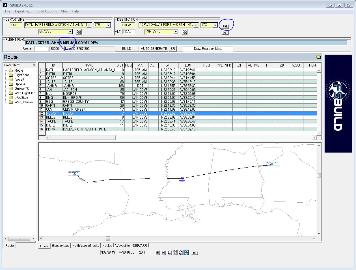Image resolution: width=356 pixels, height=270 pixels.
Task: Click the map zoom out minus icon
Action: pyautogui.click(x=163, y=252)
